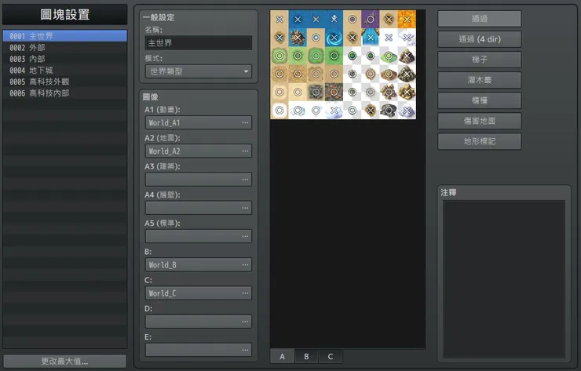Select tileset 0001 主世界 in the list
The width and height of the screenshot is (581, 371).
coord(65,36)
